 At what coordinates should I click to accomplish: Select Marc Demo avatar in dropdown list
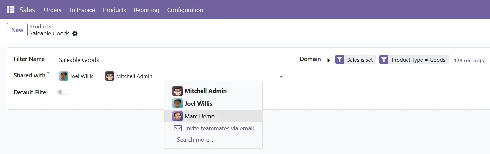click(178, 116)
